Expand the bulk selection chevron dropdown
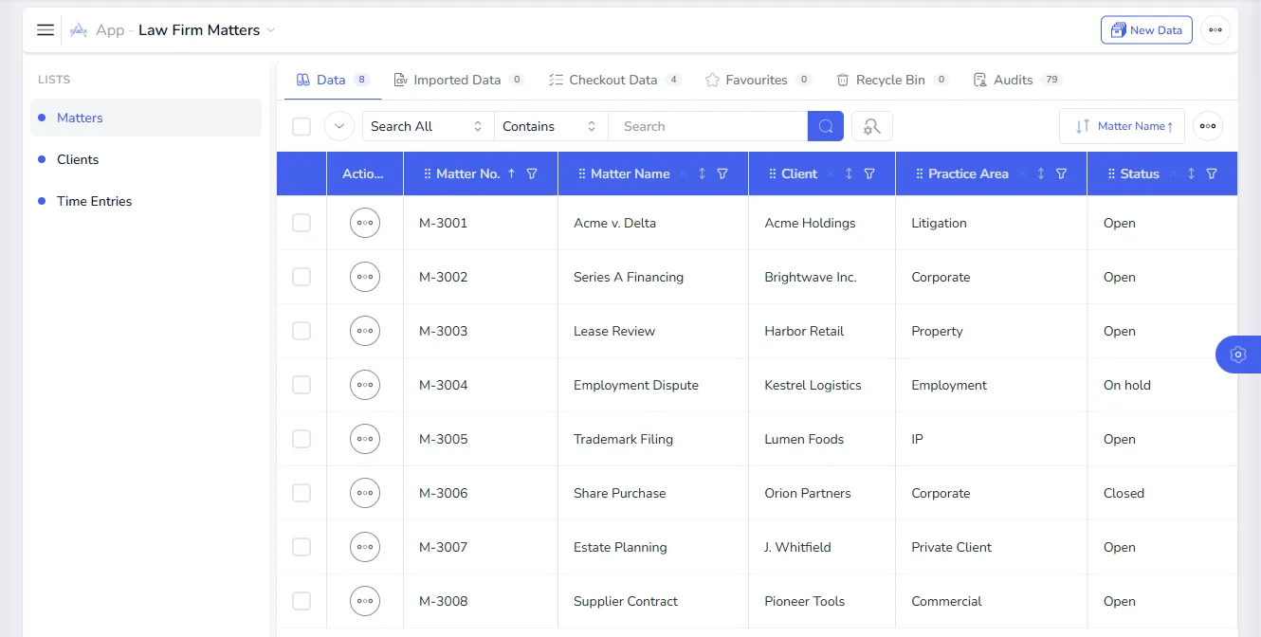The width and height of the screenshot is (1261, 637). (339, 126)
